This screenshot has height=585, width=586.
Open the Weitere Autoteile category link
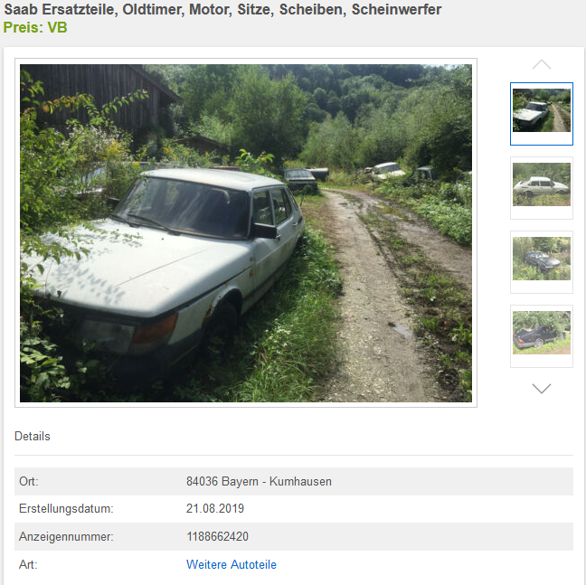(x=232, y=564)
